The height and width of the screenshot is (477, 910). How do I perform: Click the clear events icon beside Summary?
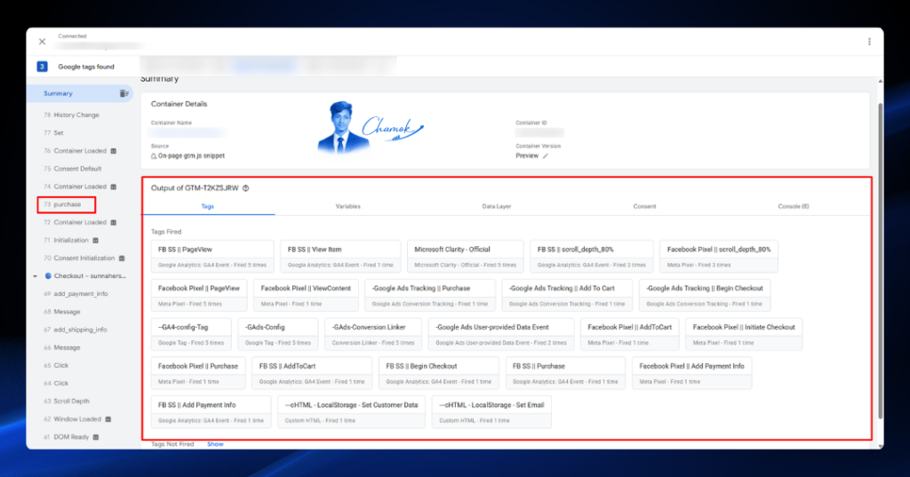click(x=124, y=93)
